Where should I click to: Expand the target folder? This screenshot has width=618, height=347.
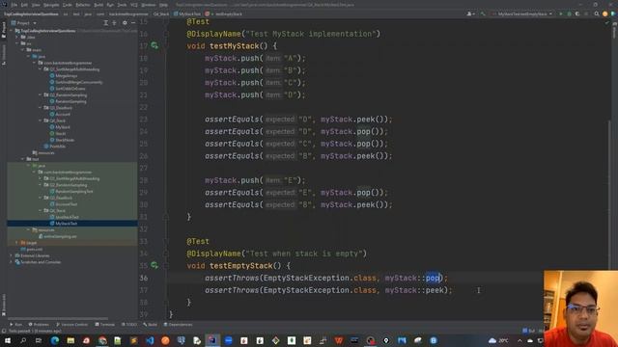coord(17,243)
